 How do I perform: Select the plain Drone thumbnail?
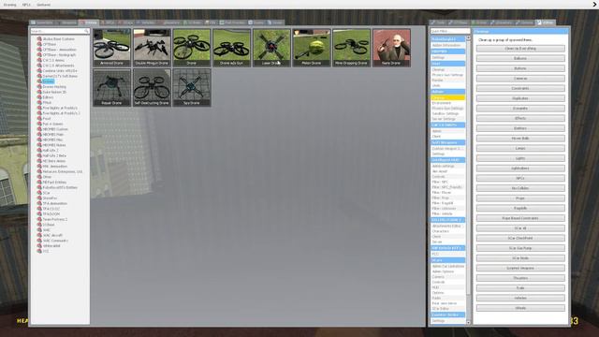pyautogui.click(x=191, y=48)
